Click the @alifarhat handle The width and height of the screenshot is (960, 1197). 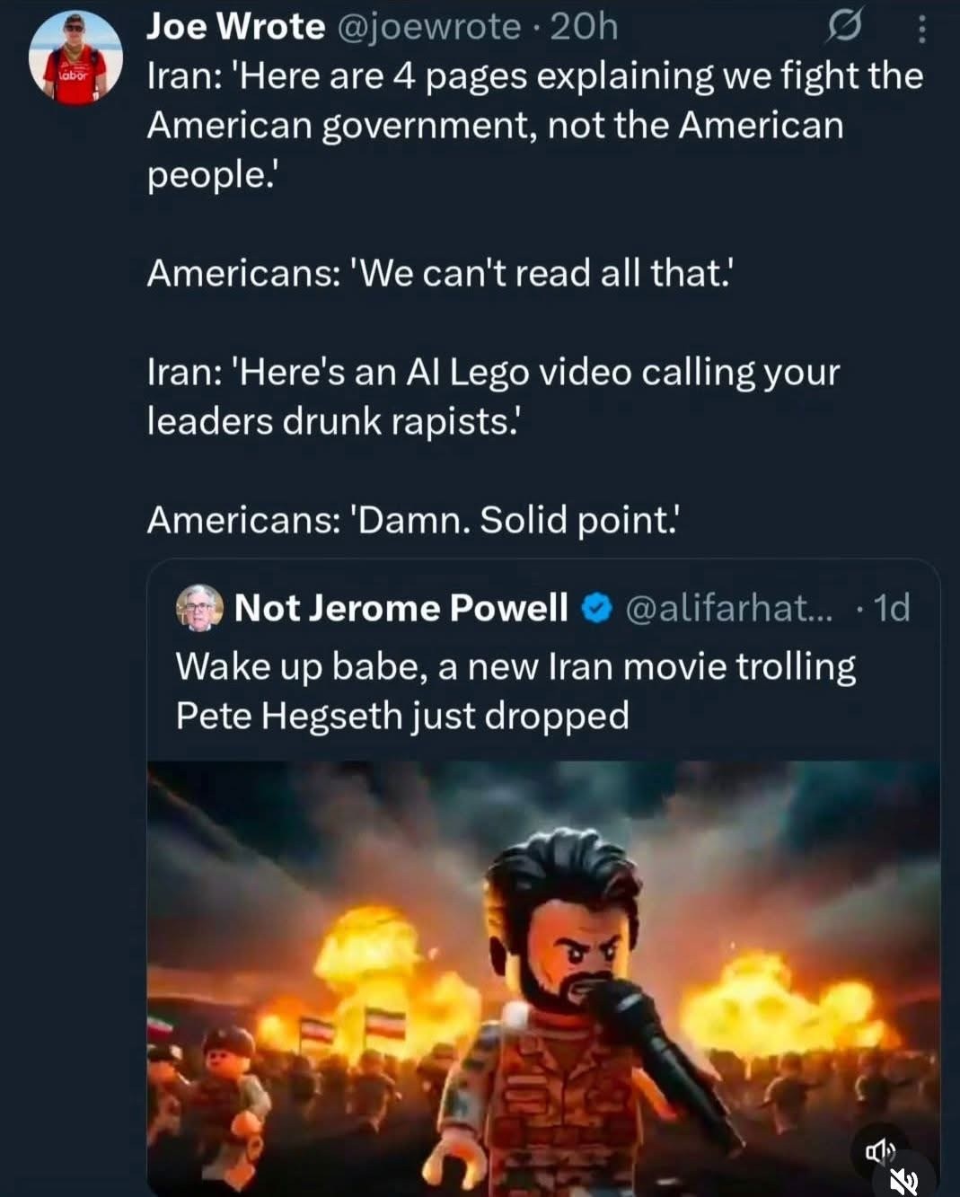727,608
